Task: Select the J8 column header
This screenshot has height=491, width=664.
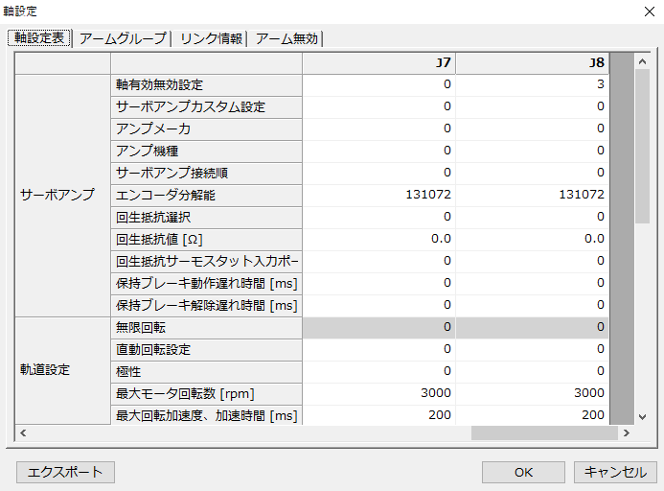Action: point(532,63)
